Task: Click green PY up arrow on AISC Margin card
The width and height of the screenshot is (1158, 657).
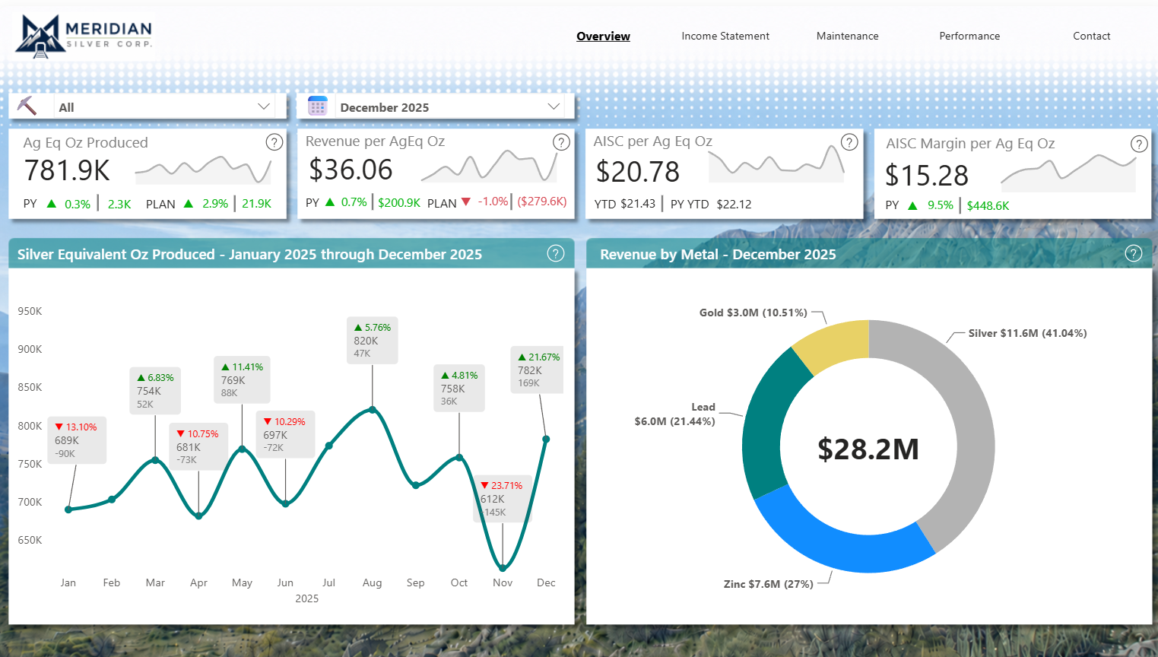Action: click(912, 205)
